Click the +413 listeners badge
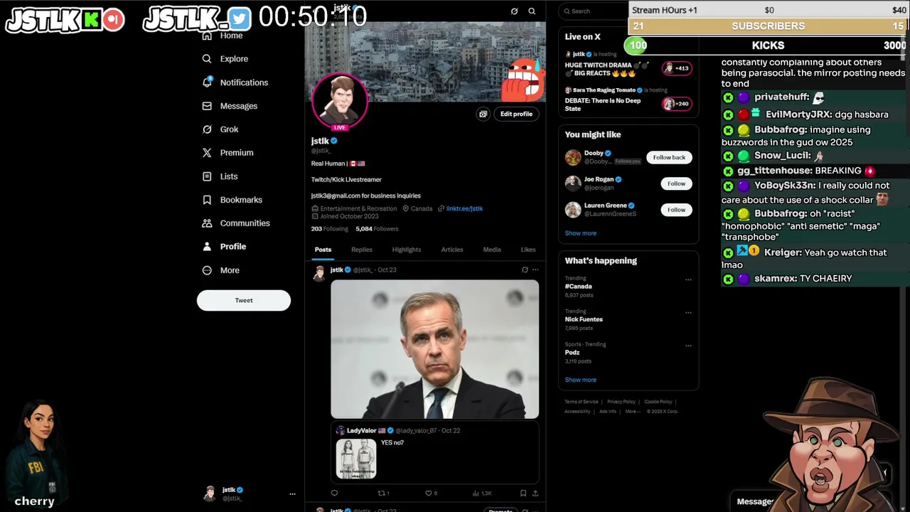Image resolution: width=910 pixels, height=512 pixels. click(x=676, y=68)
